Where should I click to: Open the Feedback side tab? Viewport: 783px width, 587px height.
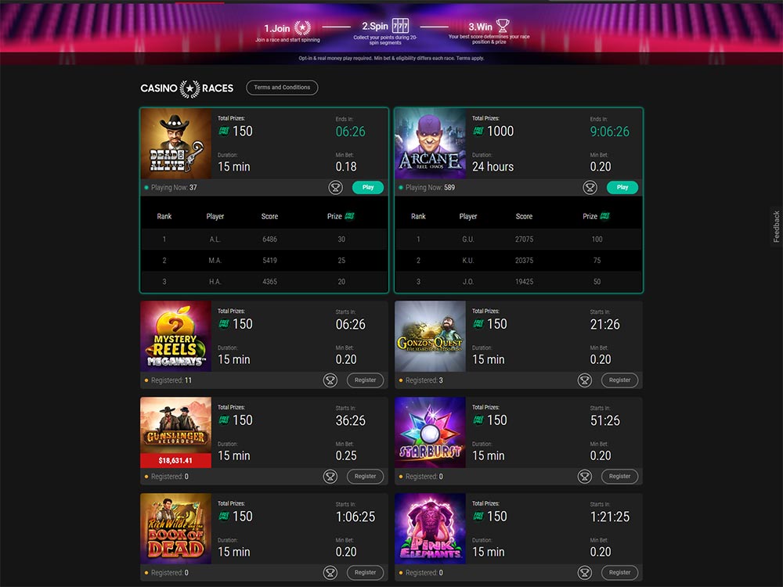click(777, 227)
